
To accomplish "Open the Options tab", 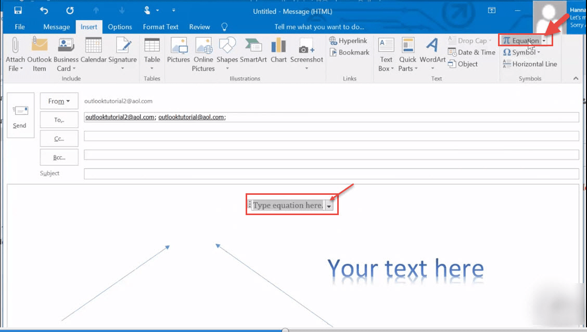I will 120,27.
